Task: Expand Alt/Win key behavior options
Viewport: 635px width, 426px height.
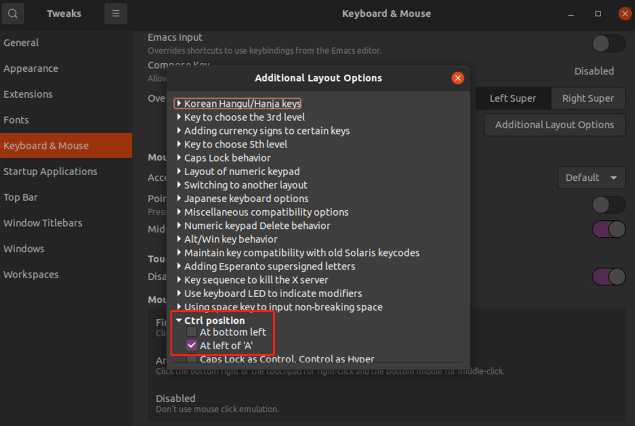Action: point(179,240)
